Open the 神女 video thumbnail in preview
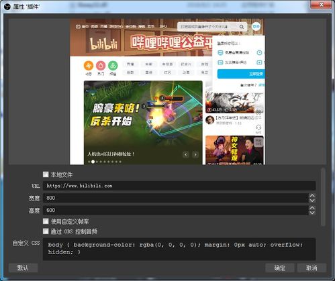 234,150
